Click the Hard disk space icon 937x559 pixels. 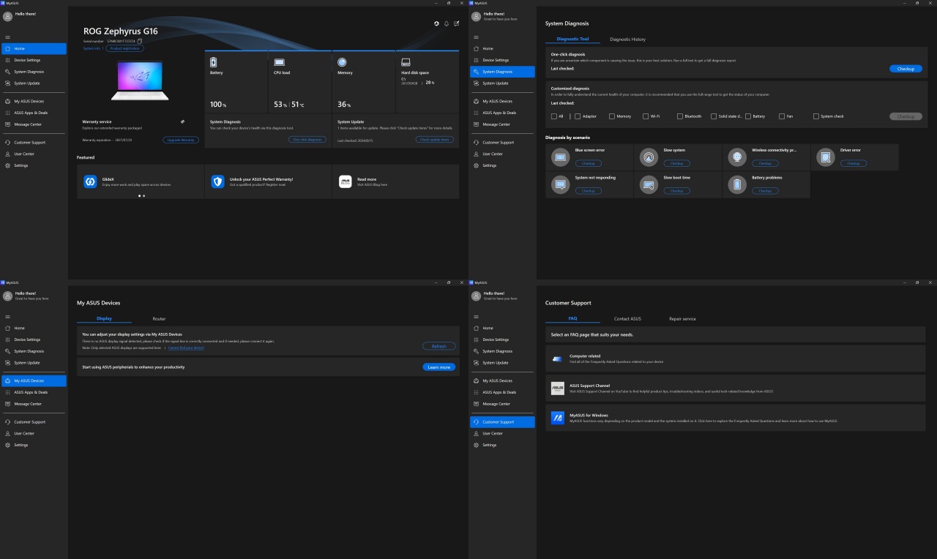click(x=406, y=62)
